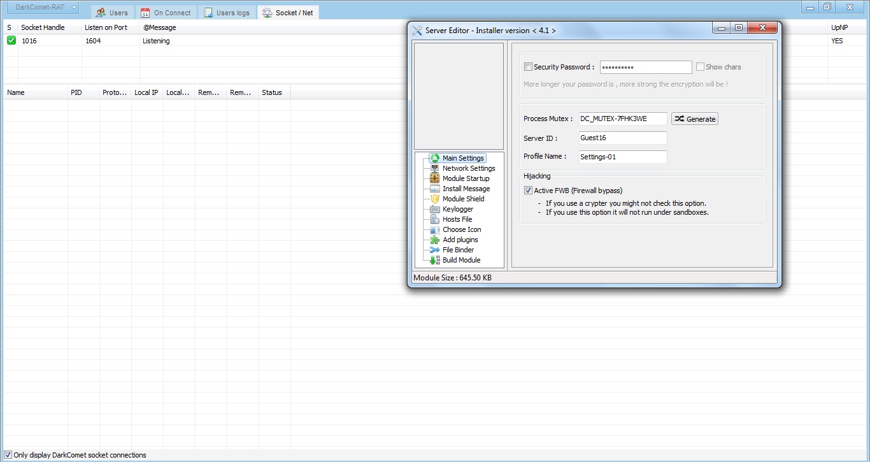The image size is (870, 462).
Task: Click the @Message column header
Action: 160,27
